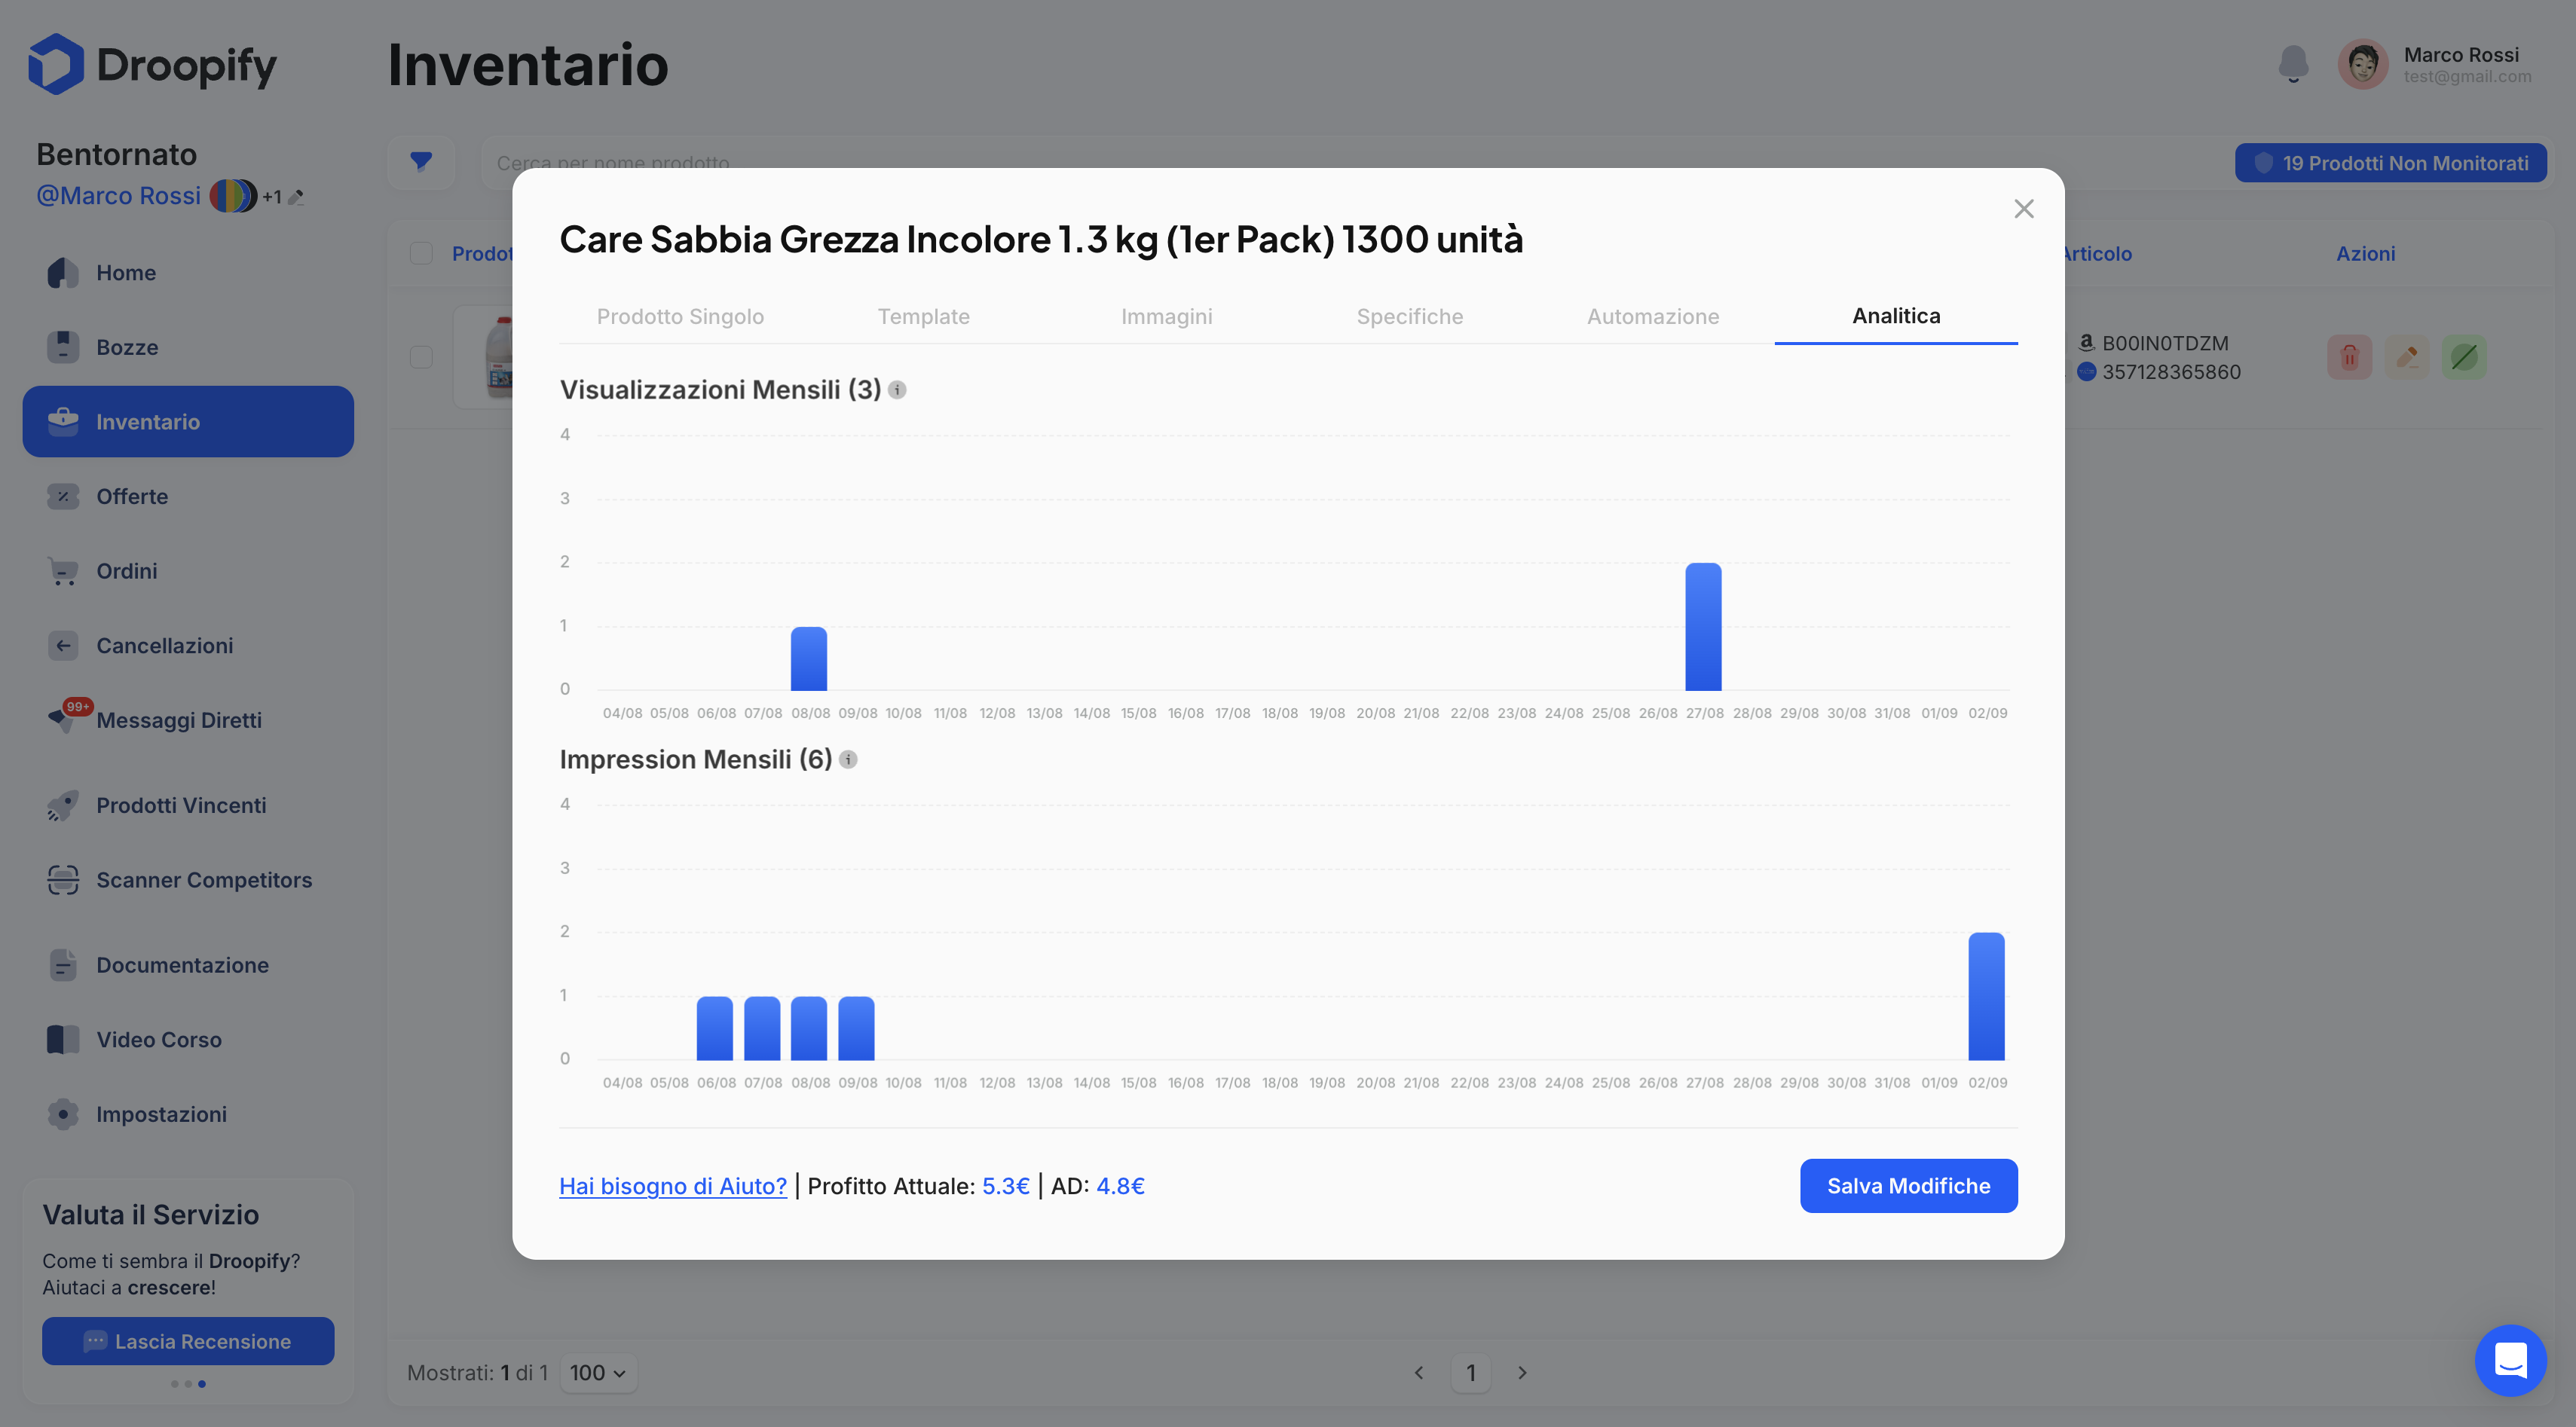The image size is (2576, 1427).
Task: Open Inventario in the sidebar
Action: coord(188,422)
